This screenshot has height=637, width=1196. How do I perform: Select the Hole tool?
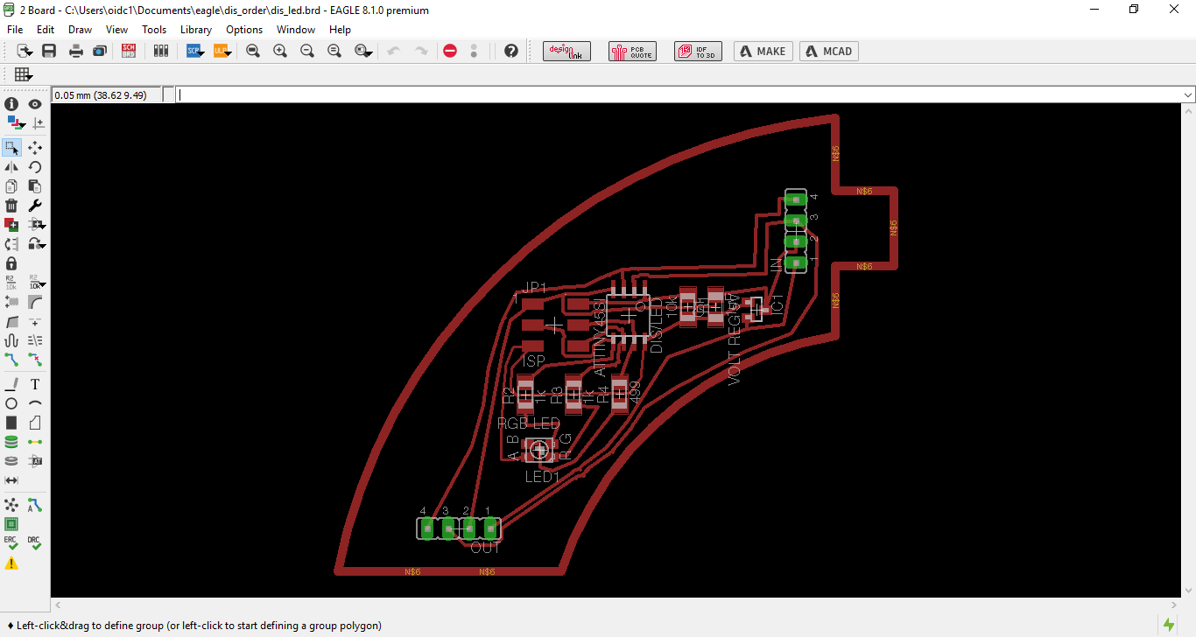(11, 461)
